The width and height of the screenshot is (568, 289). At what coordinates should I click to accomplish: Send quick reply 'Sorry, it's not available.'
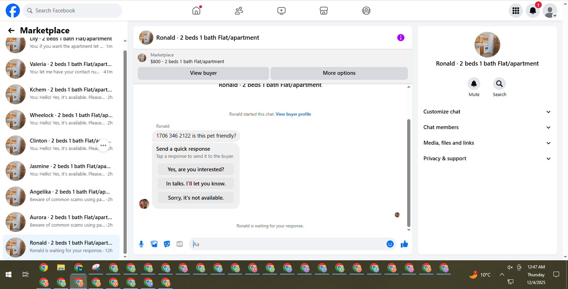(196, 198)
